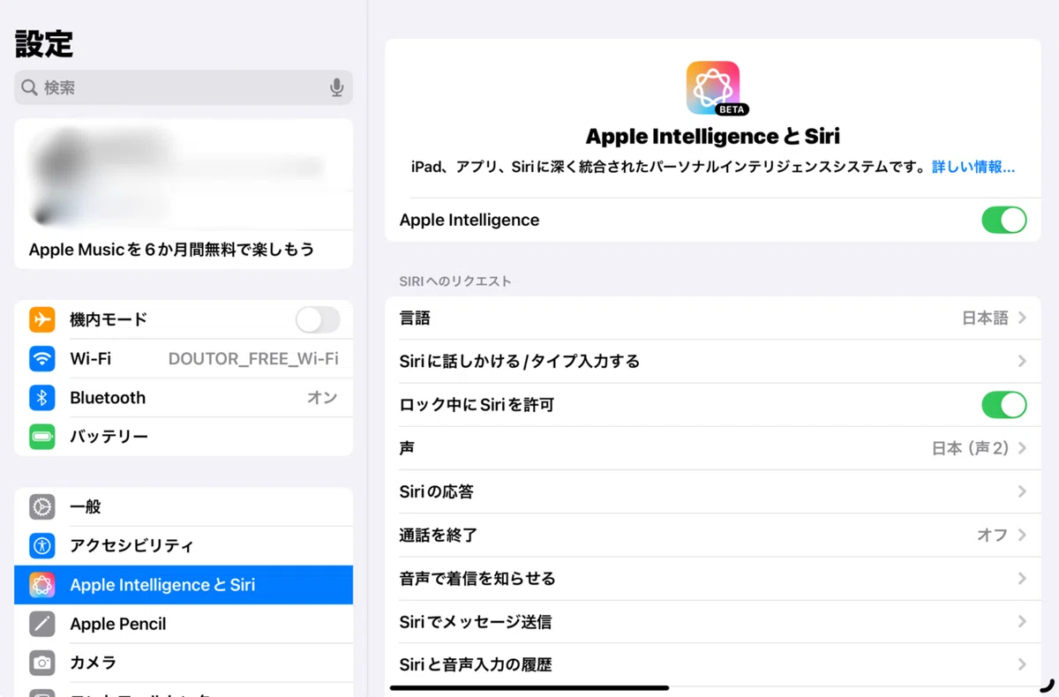Open Apple Musicを6か月間無料で楽しもう offer
Screen dimensions: 1059x697
184,250
